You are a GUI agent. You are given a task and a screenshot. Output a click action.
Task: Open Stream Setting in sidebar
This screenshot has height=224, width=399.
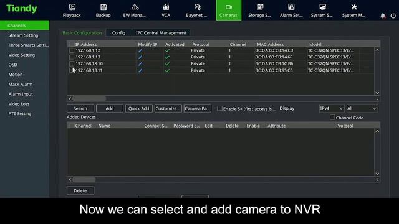[x=23, y=35]
